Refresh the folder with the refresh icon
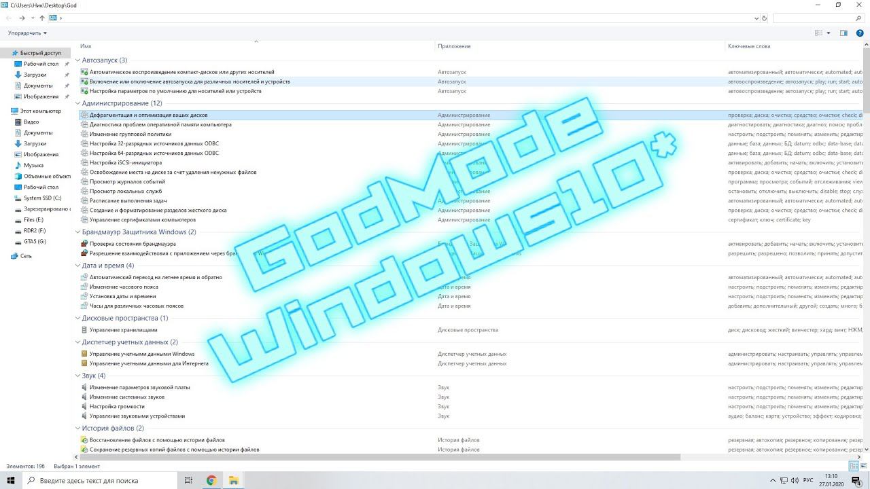 [765, 18]
